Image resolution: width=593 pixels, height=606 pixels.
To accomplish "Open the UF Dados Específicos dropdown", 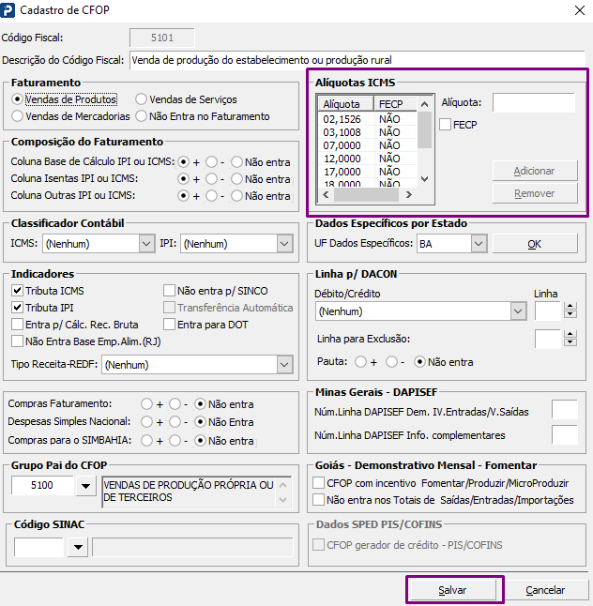I will pyautogui.click(x=479, y=244).
